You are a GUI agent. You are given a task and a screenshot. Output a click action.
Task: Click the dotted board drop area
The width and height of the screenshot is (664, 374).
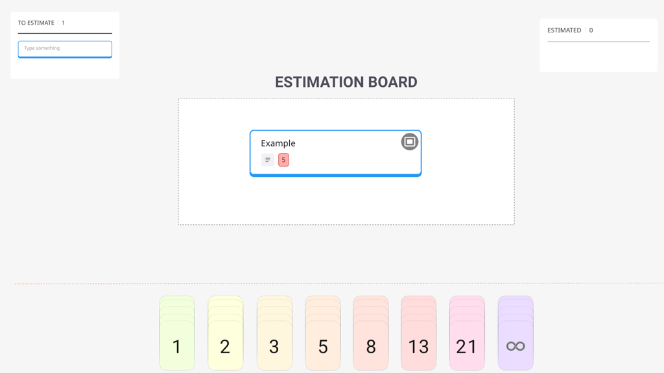click(x=346, y=201)
